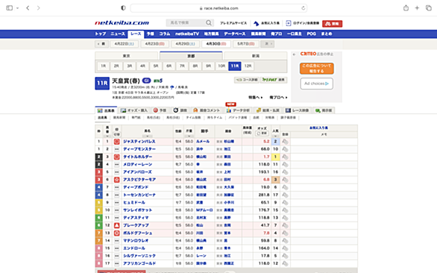Click the mark icon for ボルドグフーシュ
This screenshot has width=437, height=273.
coord(116,233)
